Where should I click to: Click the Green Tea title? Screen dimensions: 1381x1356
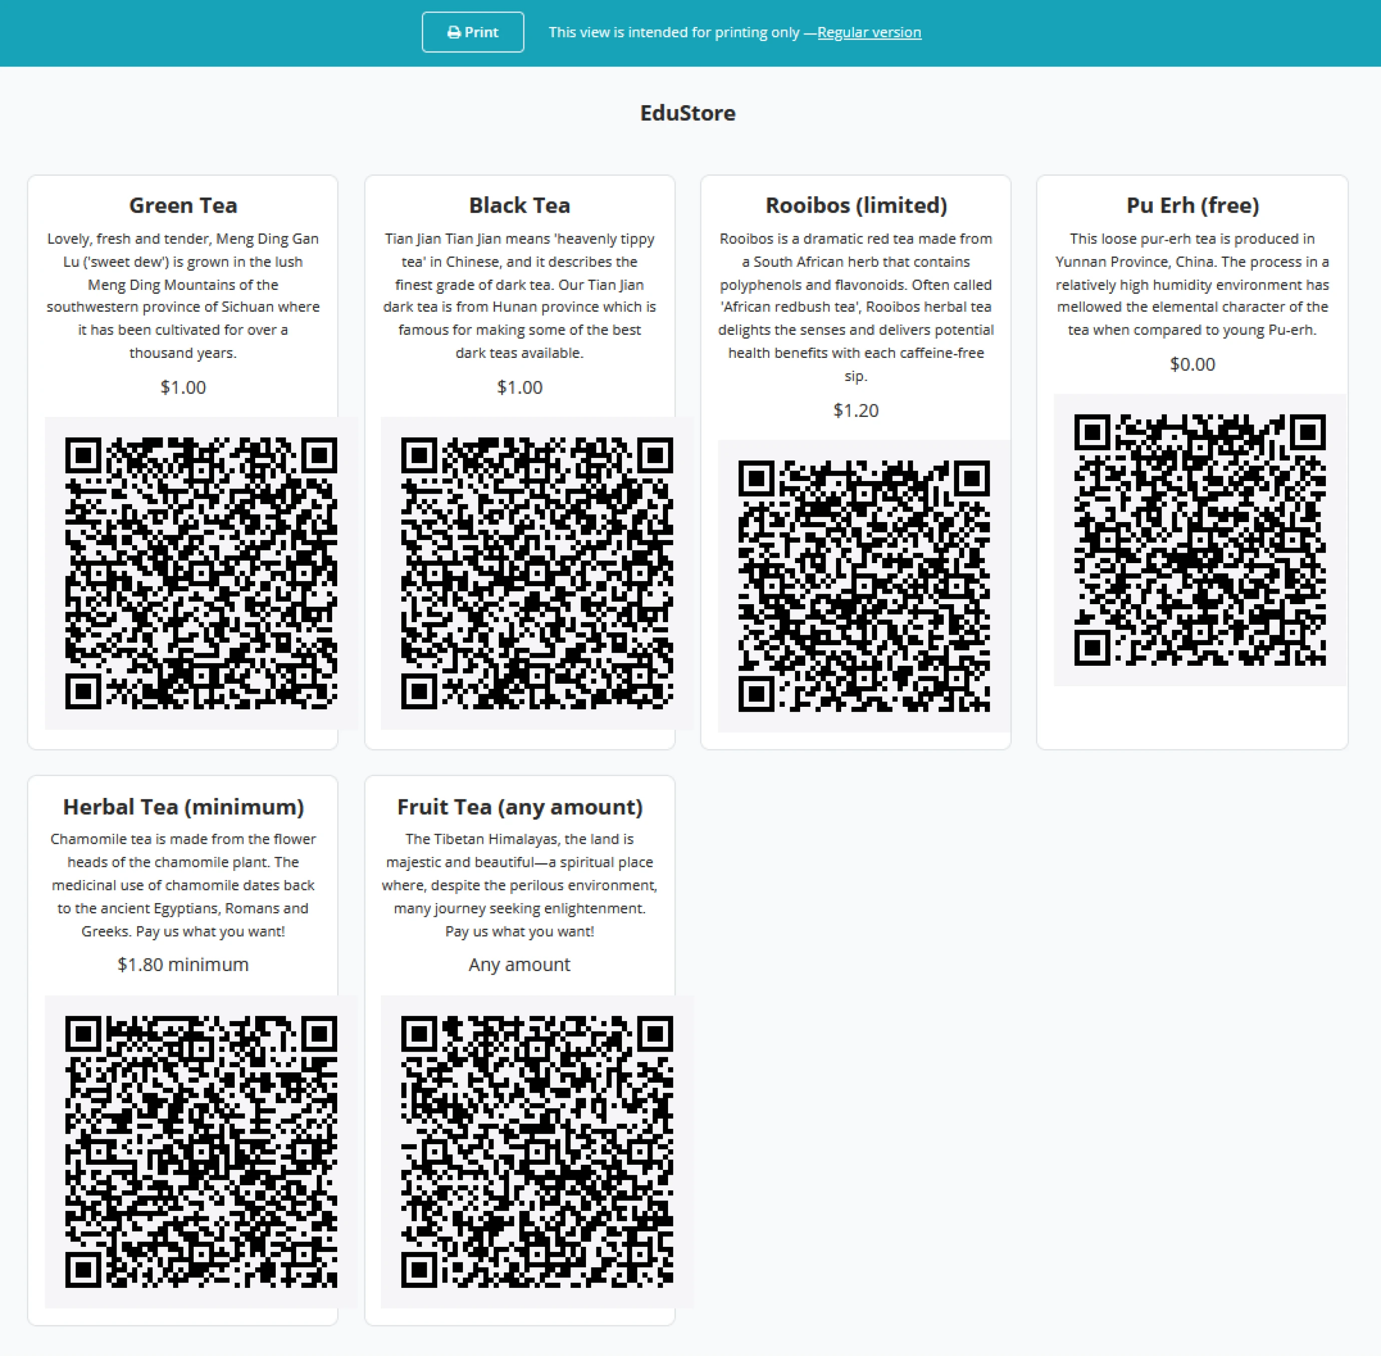coord(183,205)
